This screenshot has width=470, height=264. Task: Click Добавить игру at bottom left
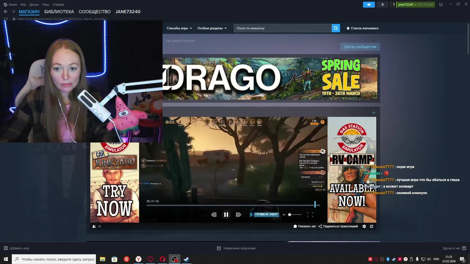pyautogui.click(x=17, y=248)
